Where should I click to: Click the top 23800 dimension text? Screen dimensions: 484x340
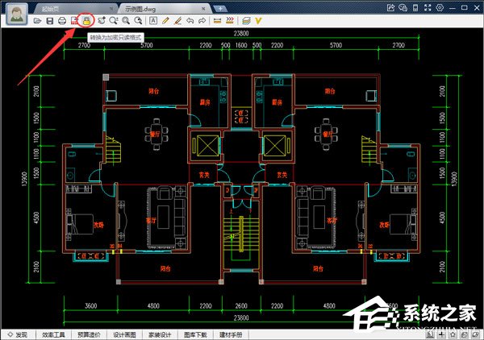[241, 33]
